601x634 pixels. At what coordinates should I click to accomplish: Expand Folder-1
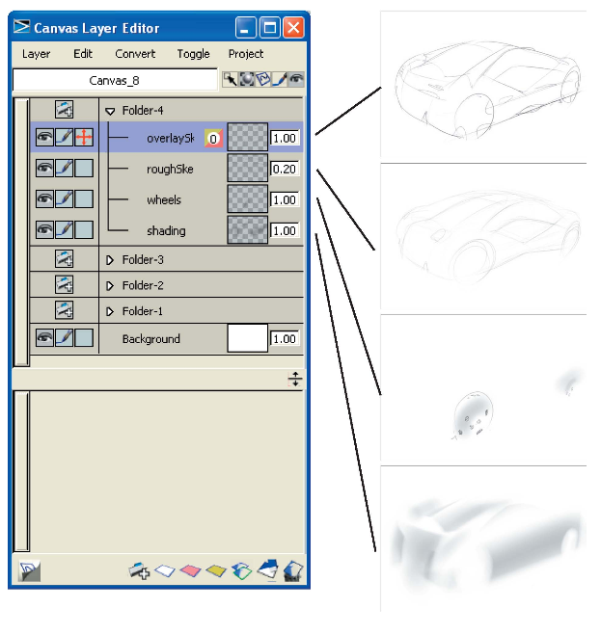pos(110,311)
